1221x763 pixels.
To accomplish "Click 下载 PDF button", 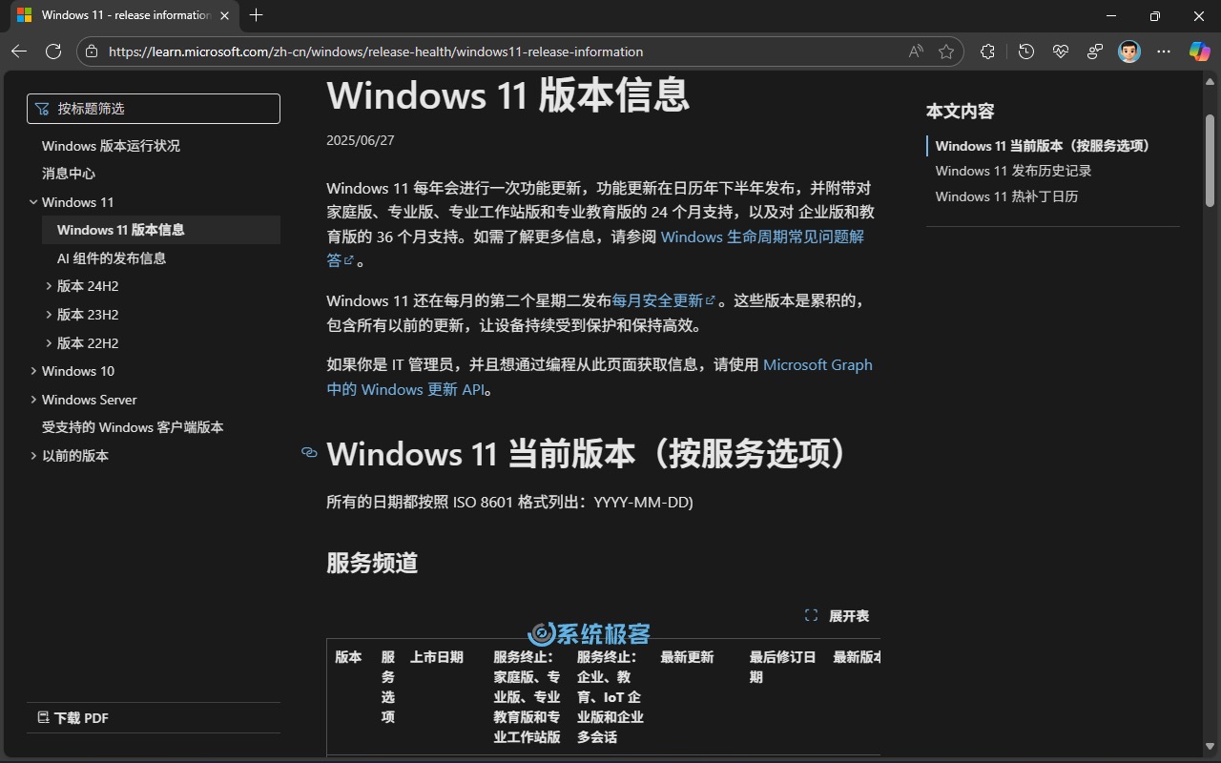I will click(72, 718).
